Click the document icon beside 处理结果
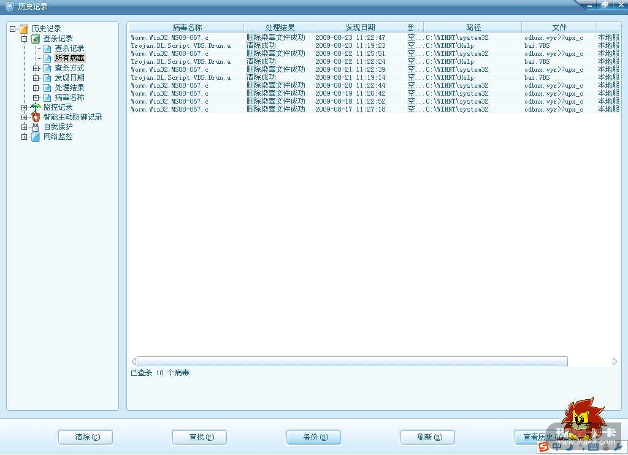This screenshot has width=628, height=455. [47, 88]
